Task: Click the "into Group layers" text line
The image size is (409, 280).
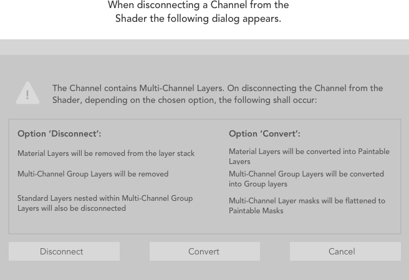Action: click(x=258, y=184)
